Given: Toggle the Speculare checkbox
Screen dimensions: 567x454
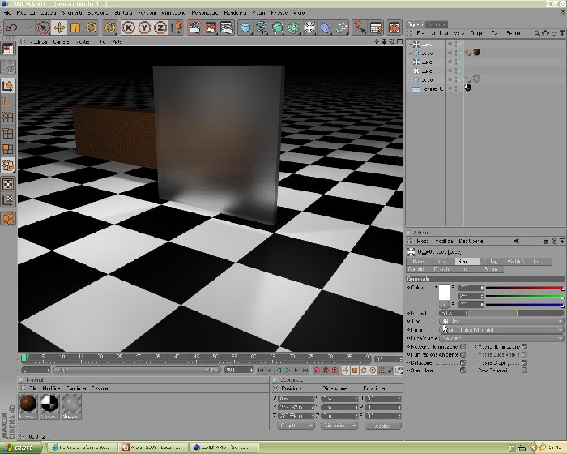Looking at the screenshot, I should 463,370.
